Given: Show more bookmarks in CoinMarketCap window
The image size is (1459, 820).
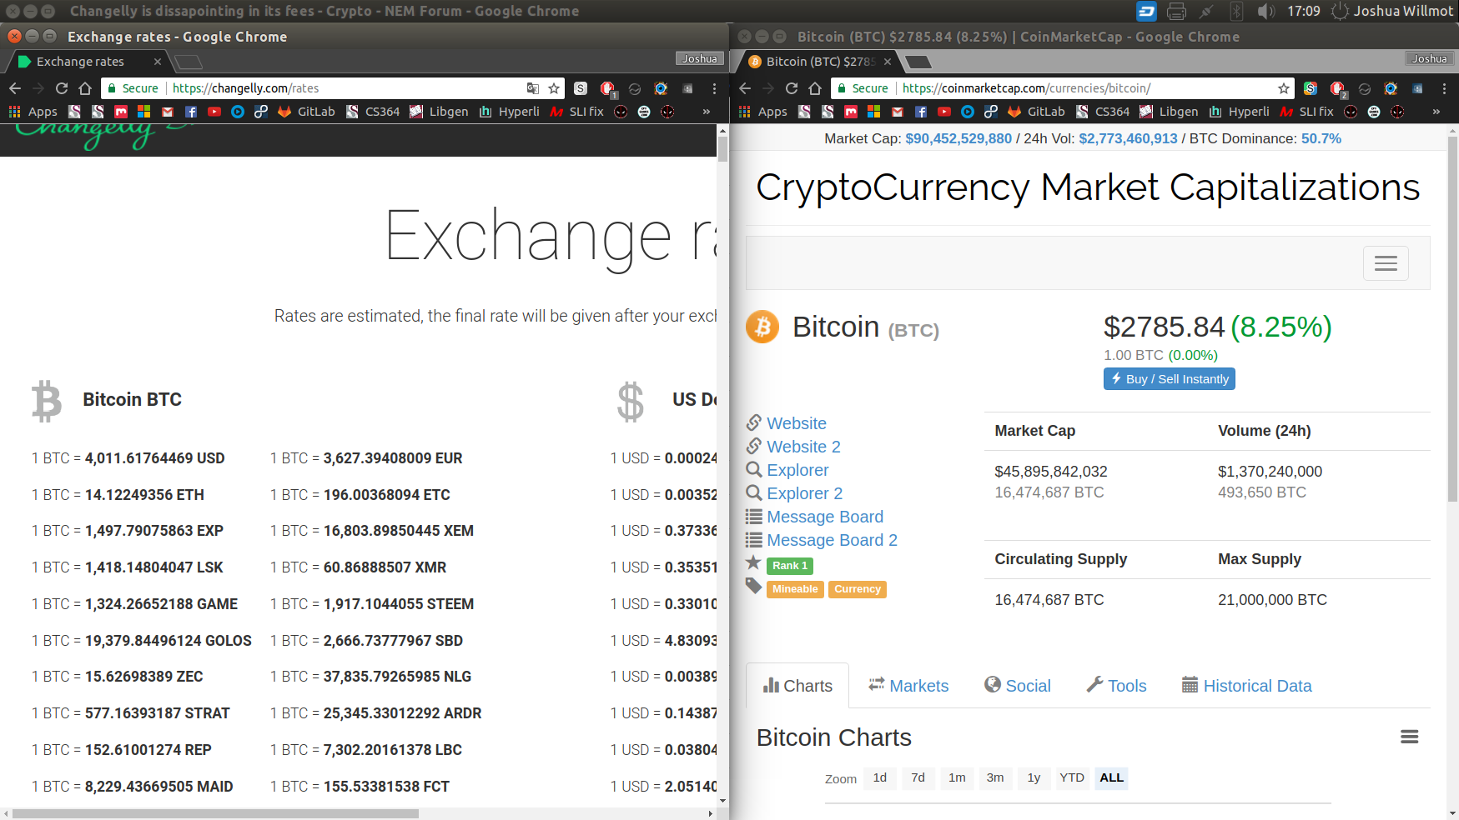Looking at the screenshot, I should (x=1436, y=112).
